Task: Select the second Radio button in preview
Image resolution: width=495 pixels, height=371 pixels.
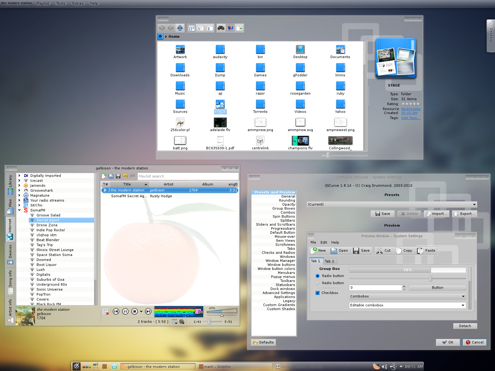Action: (317, 283)
